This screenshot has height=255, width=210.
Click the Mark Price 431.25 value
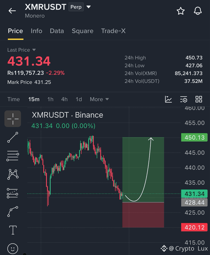coord(43,82)
